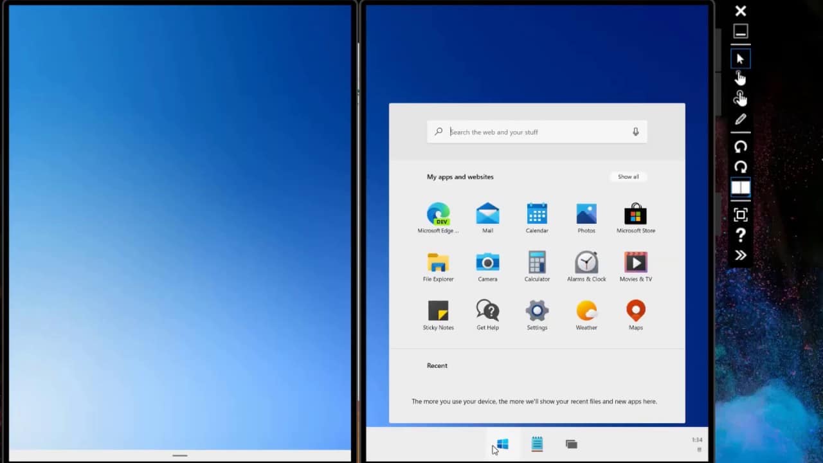Viewport: 823px width, 463px height.
Task: Open the emulator help button
Action: [x=741, y=235]
